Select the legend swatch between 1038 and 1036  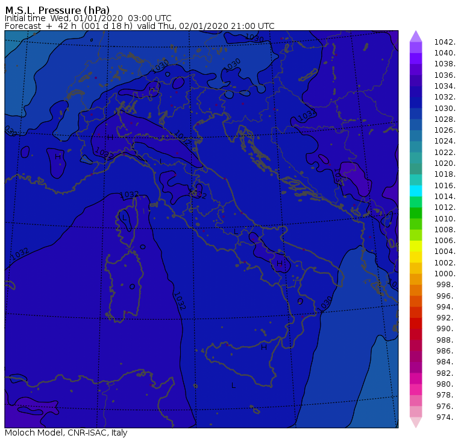tap(416, 69)
